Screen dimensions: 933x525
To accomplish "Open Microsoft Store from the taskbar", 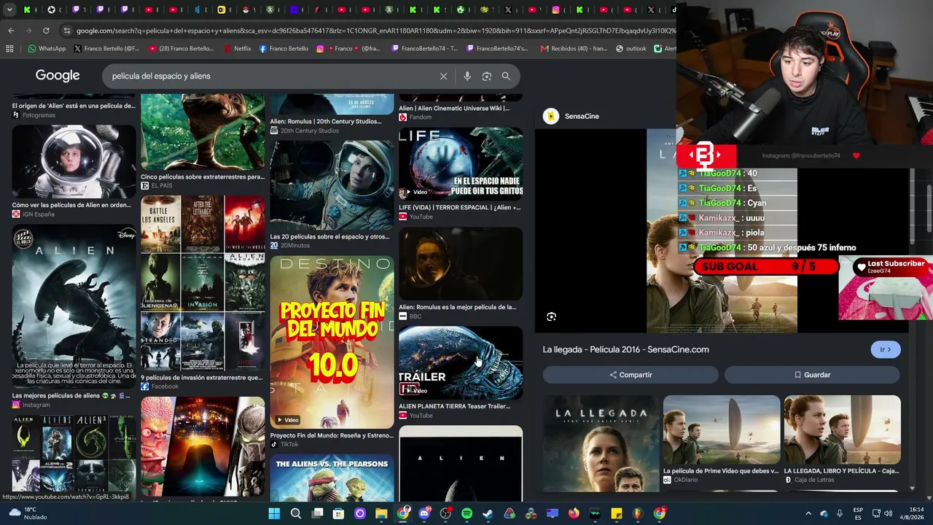I will [x=338, y=513].
